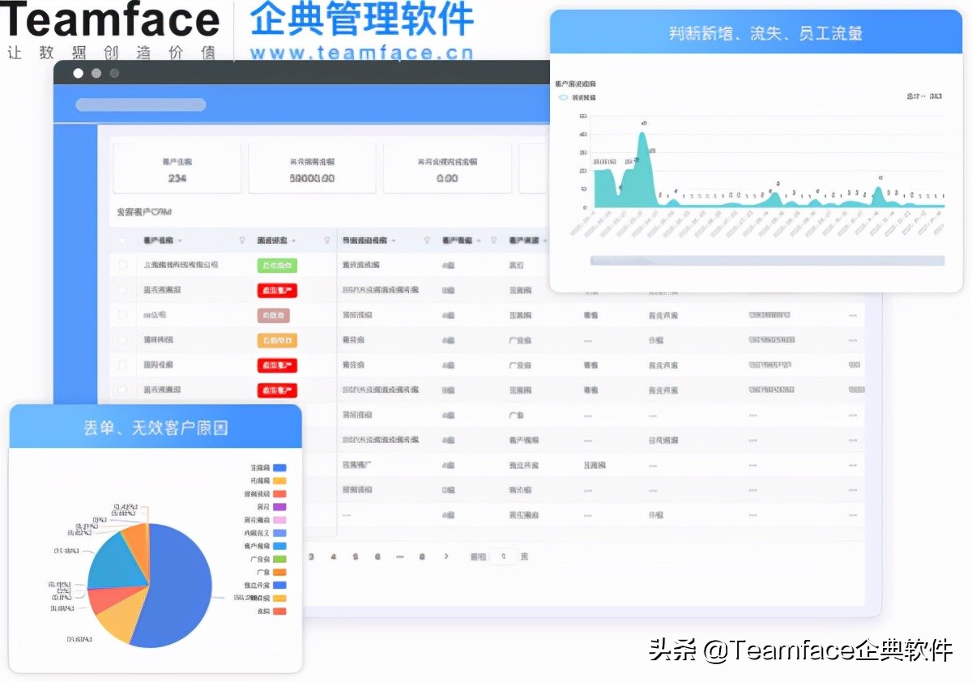Screen dimensions: 972x682
Task: Select the green status badge in the first table row
Action: (279, 265)
